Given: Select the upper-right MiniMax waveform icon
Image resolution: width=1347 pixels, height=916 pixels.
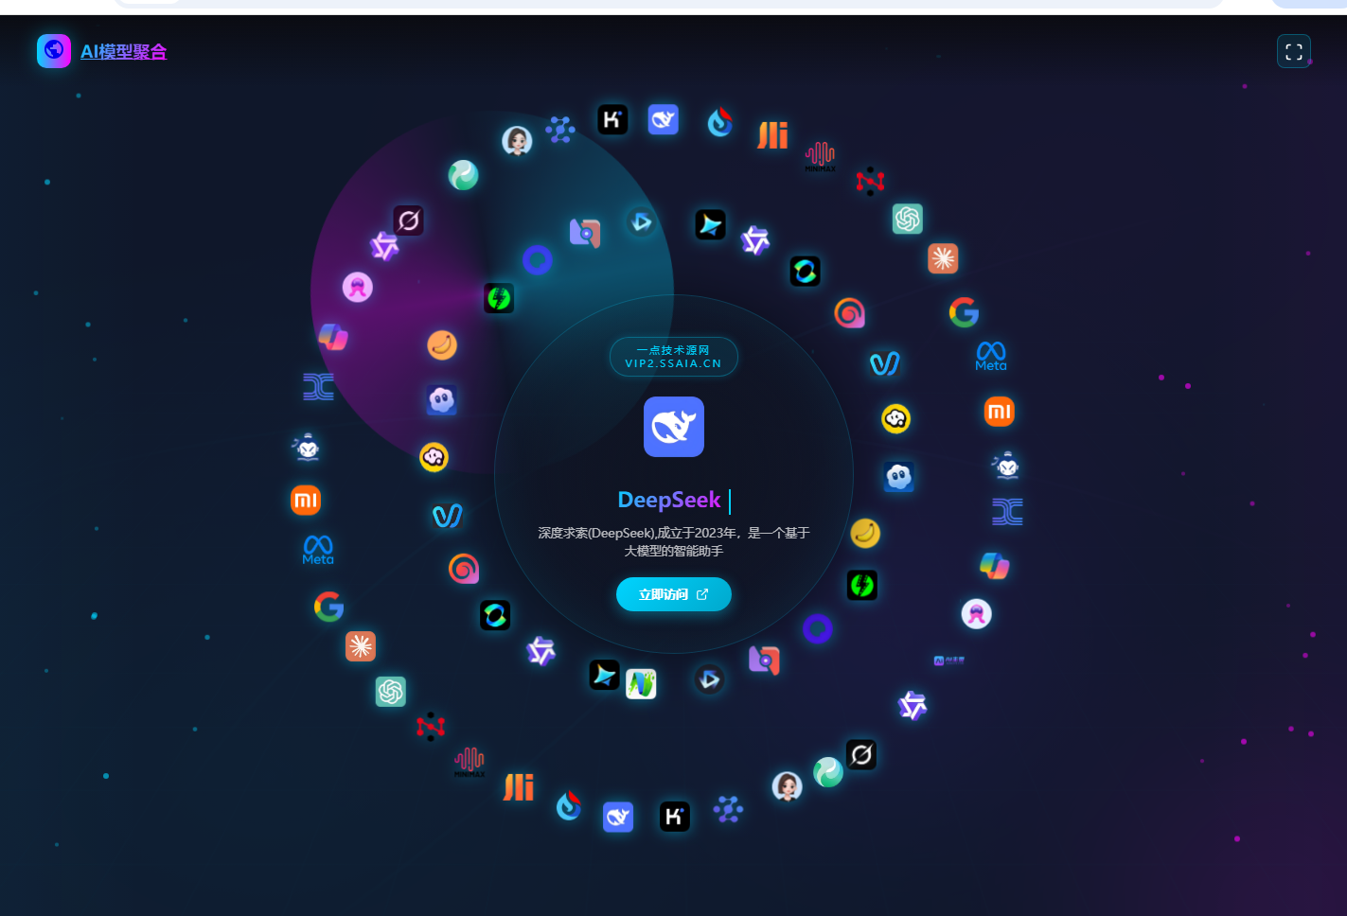Looking at the screenshot, I should (x=820, y=156).
